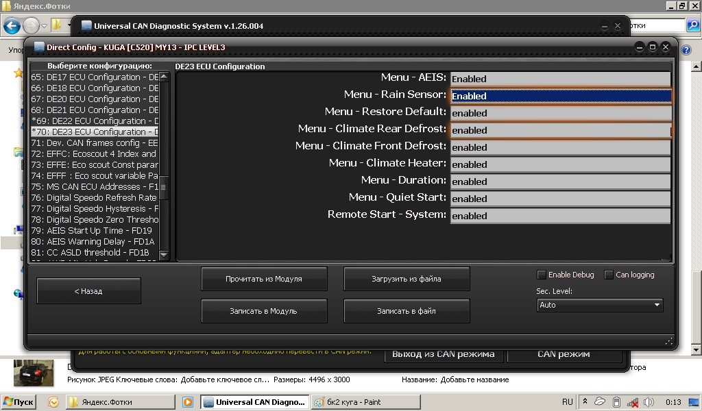Open the Climate Front Defrost value field

tap(561, 147)
